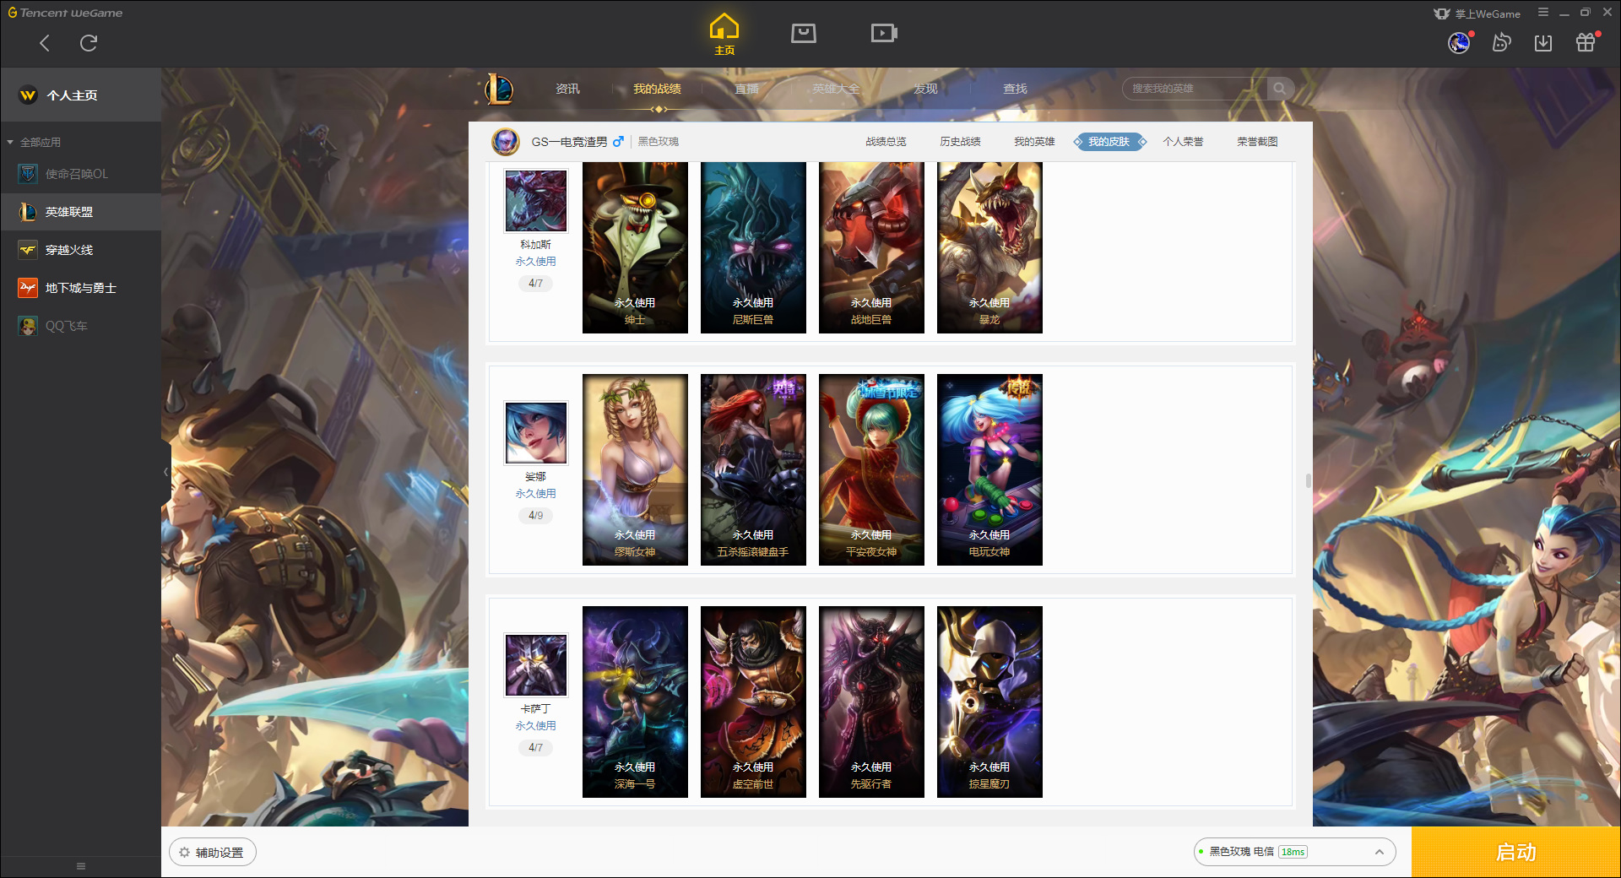Open the 深海一号 skin card
The height and width of the screenshot is (878, 1621).
click(x=635, y=702)
